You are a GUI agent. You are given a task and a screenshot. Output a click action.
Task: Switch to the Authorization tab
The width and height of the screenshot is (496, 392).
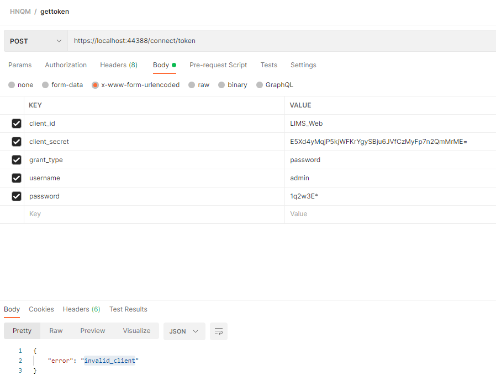point(66,65)
